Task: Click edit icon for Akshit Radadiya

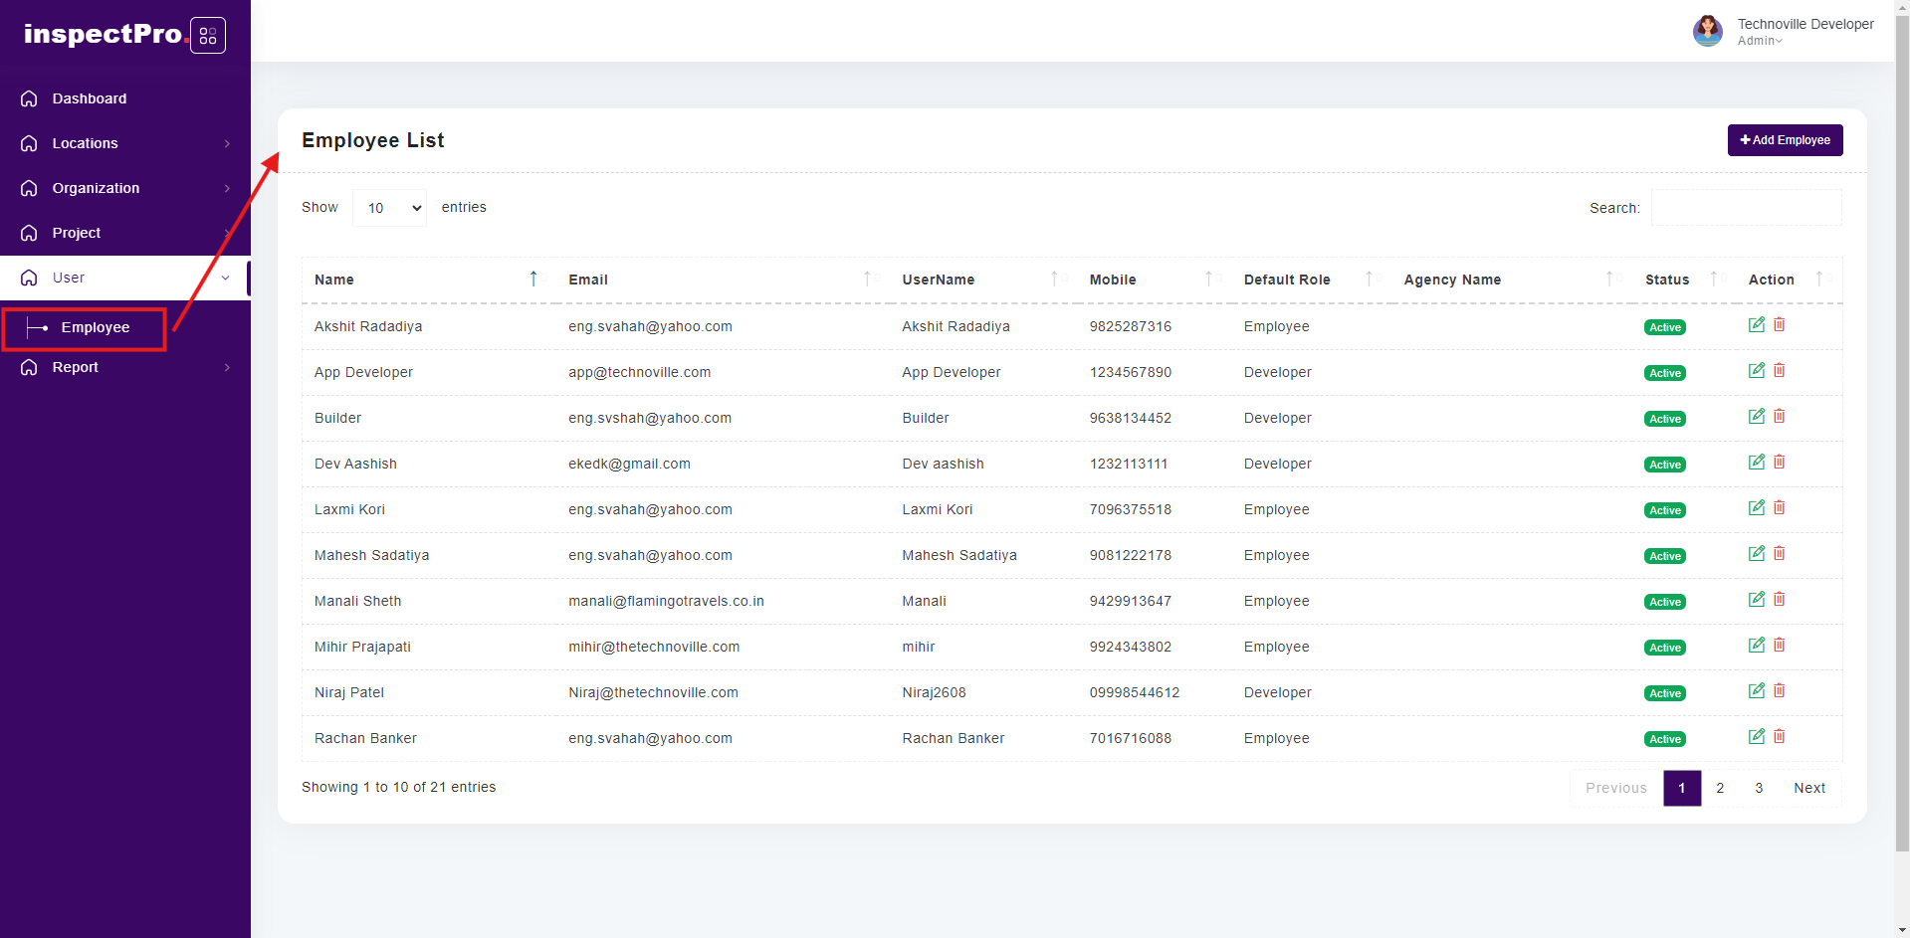Action: click(1756, 325)
